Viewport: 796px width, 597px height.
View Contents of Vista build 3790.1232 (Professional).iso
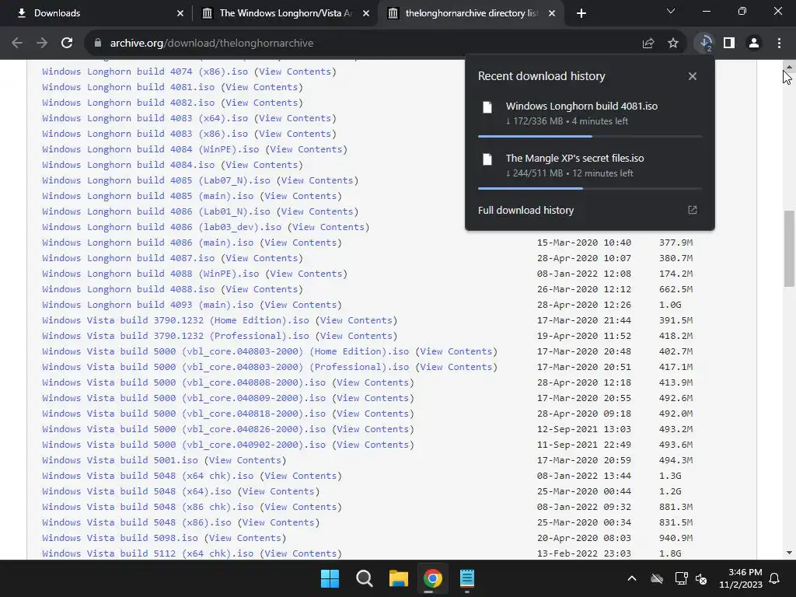[x=356, y=336]
